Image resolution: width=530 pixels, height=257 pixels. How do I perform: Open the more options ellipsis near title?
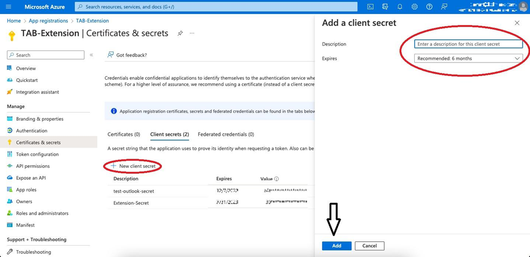coord(192,33)
